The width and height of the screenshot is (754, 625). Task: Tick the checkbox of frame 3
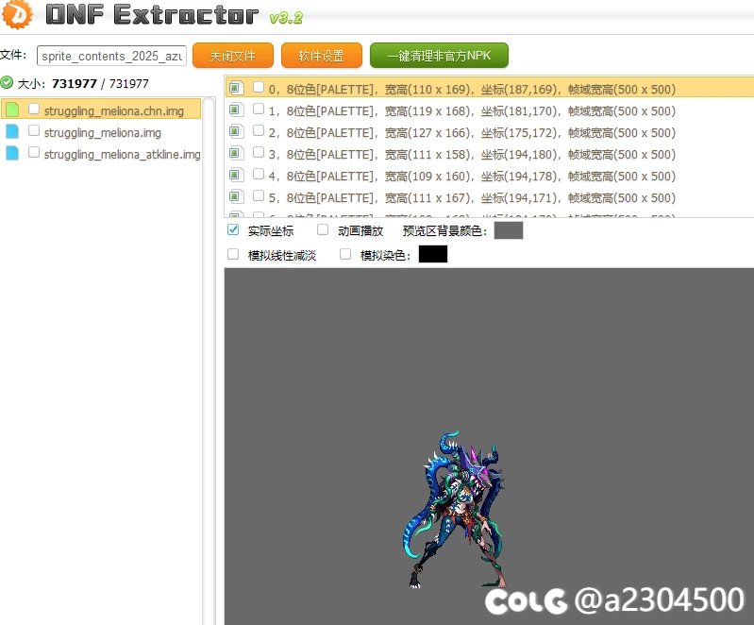259,152
